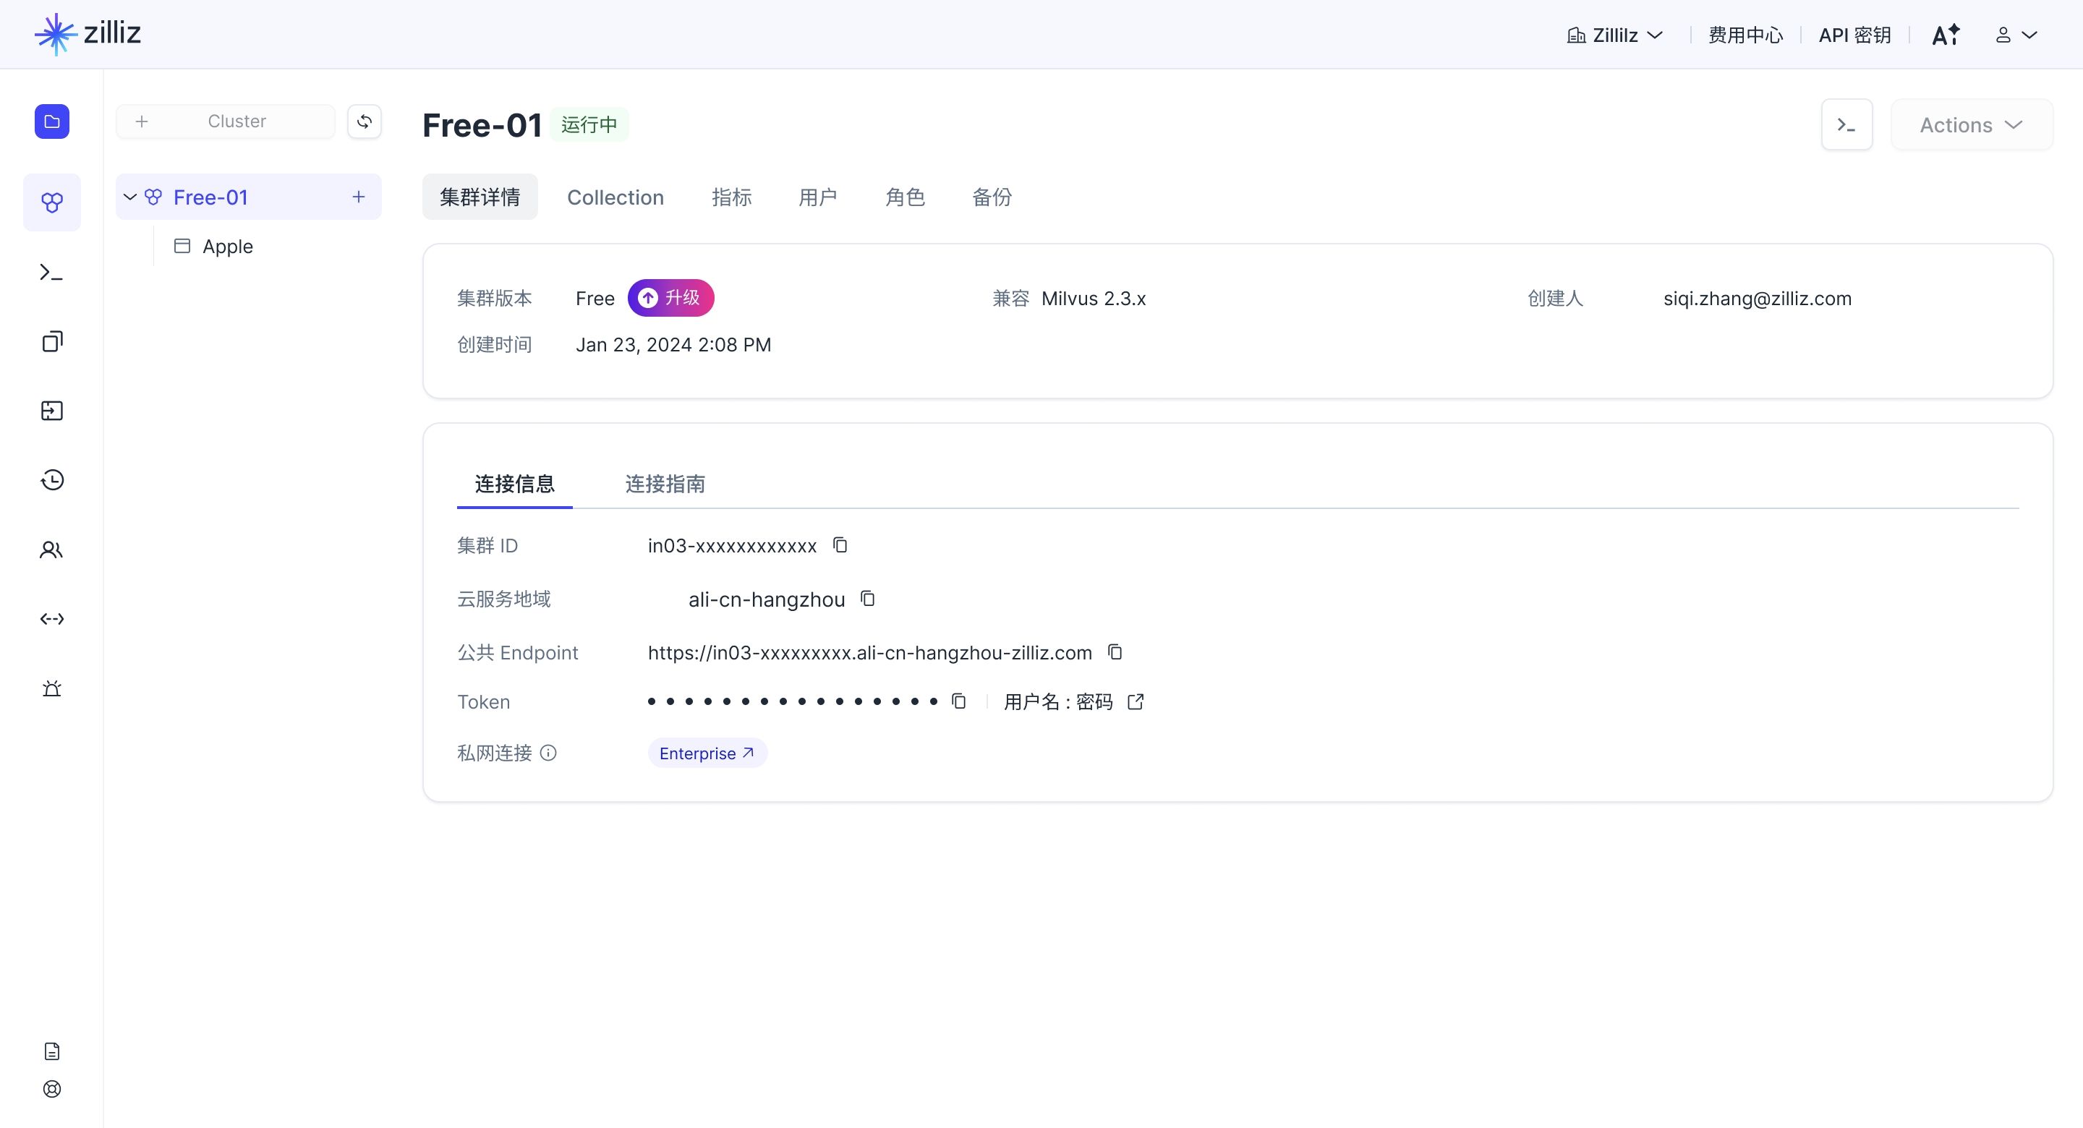Select the 连接信息 tab

pos(515,484)
